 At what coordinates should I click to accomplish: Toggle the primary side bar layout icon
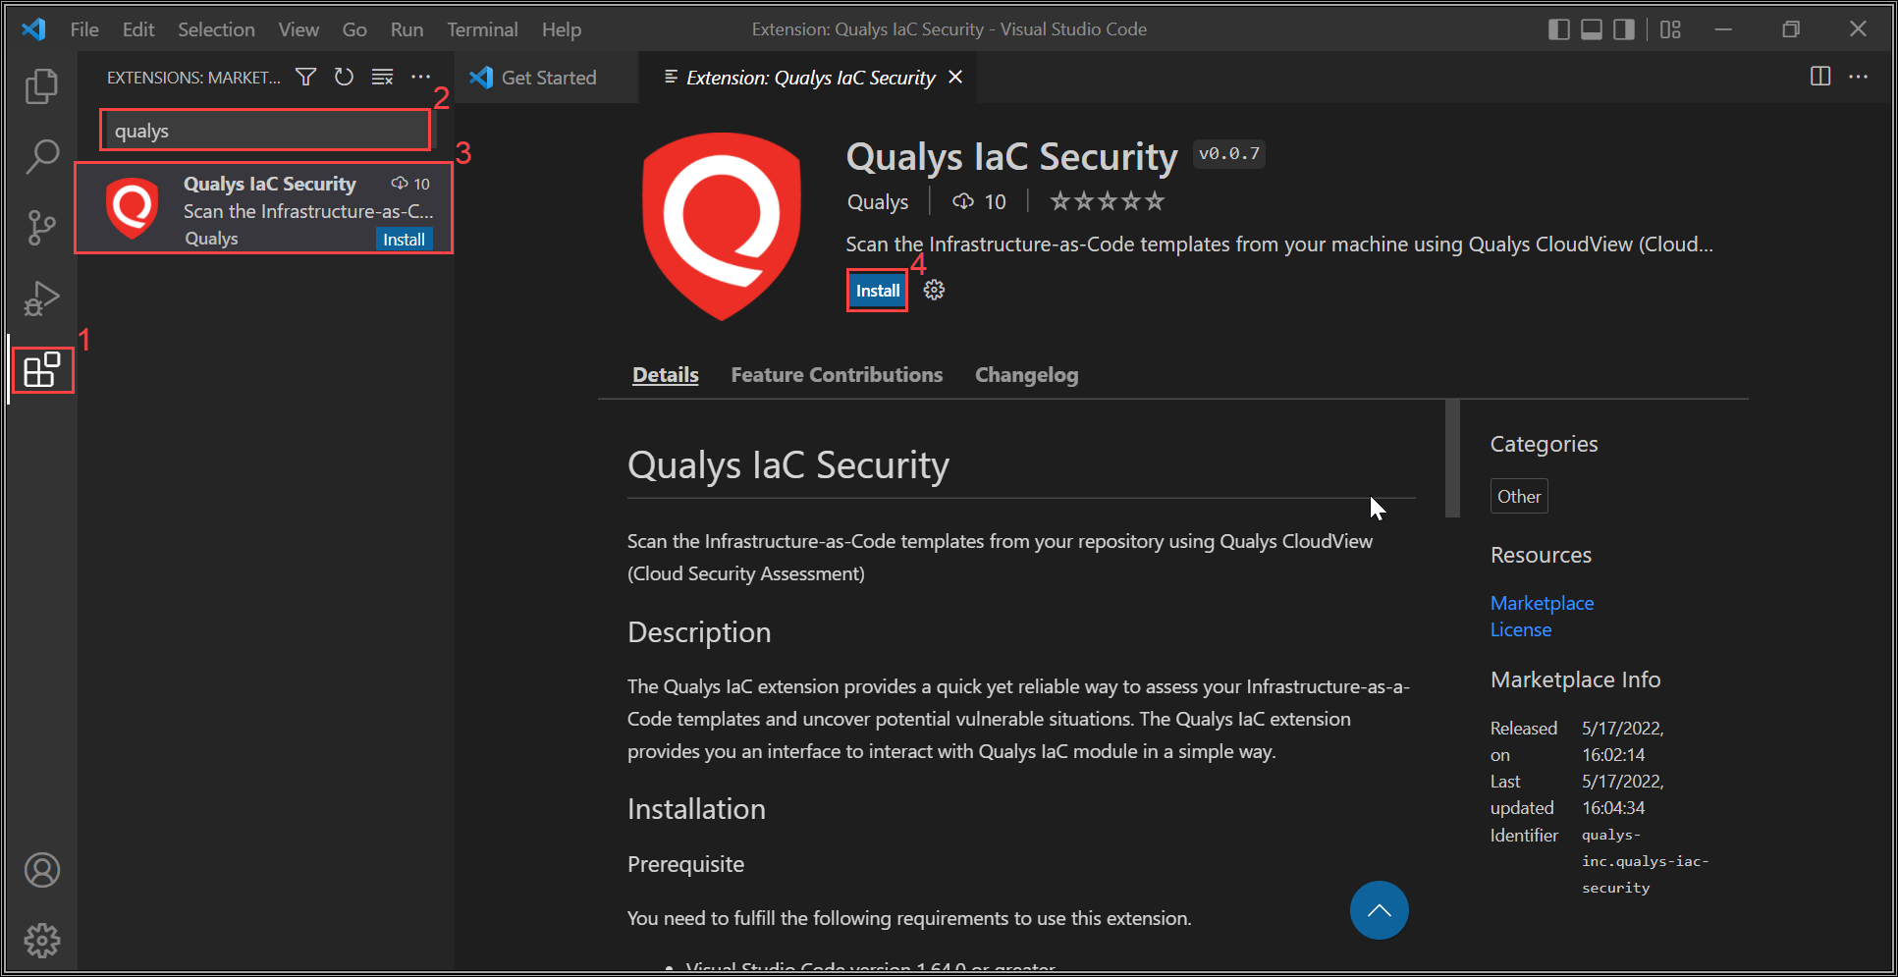(1559, 29)
